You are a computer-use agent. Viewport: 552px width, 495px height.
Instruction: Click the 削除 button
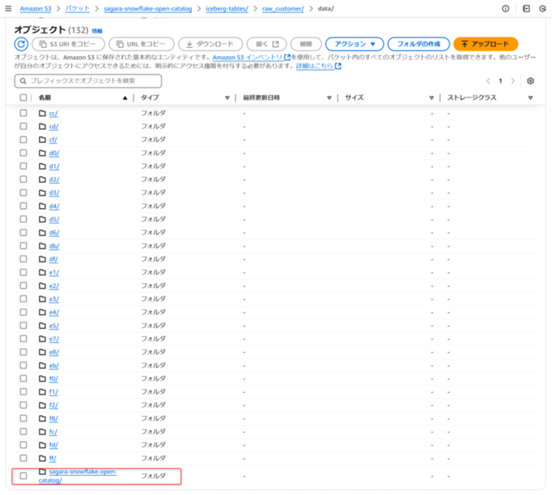[x=306, y=44]
